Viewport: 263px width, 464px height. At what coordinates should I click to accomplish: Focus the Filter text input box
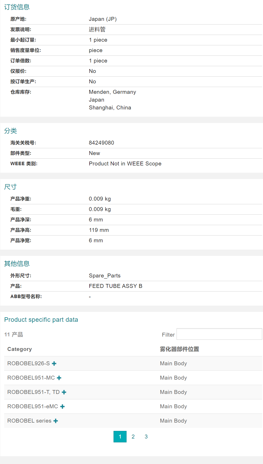(219, 334)
